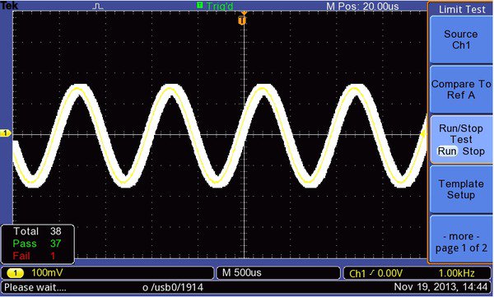Screen dimensions: 494x297
Task: Toggle the Run/Stop Test button
Action: [x=460, y=140]
